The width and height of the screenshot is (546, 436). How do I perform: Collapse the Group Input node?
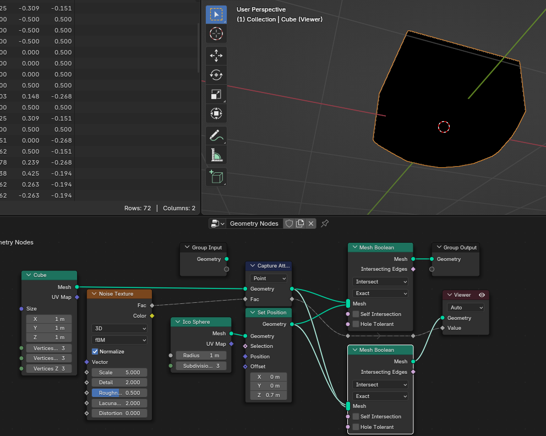[187, 247]
